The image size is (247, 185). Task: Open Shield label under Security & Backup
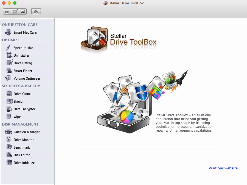click(x=18, y=102)
